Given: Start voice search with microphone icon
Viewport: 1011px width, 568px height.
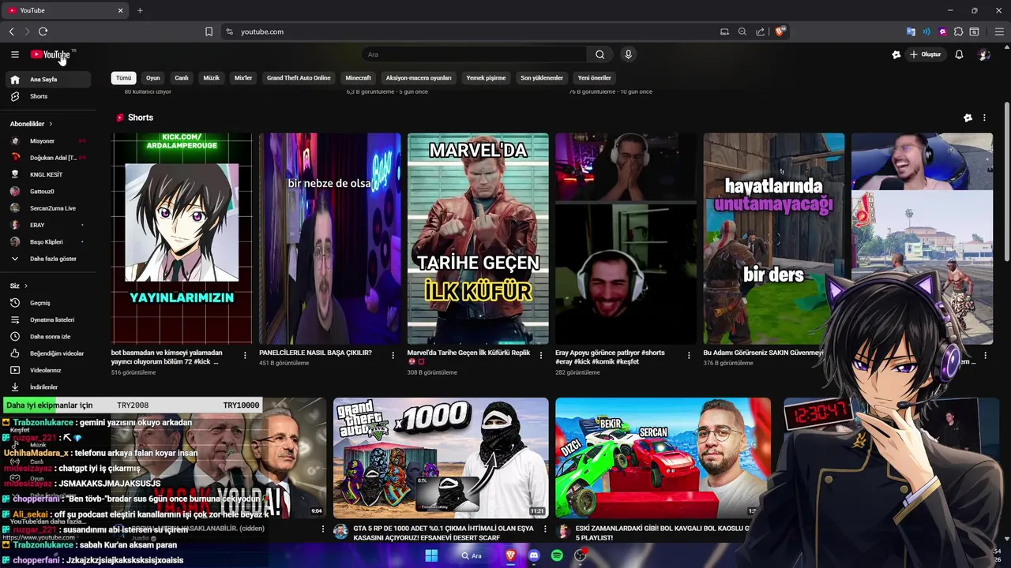Looking at the screenshot, I should click(628, 54).
